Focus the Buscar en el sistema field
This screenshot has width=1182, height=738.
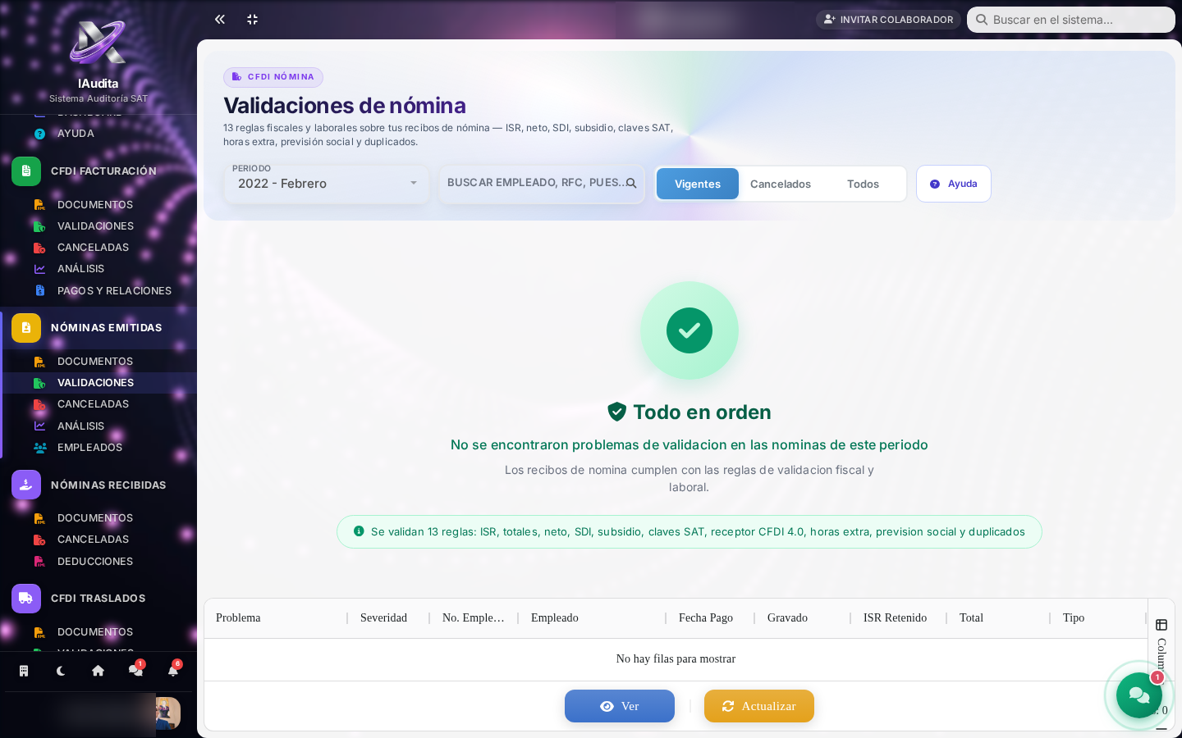tap(1071, 20)
